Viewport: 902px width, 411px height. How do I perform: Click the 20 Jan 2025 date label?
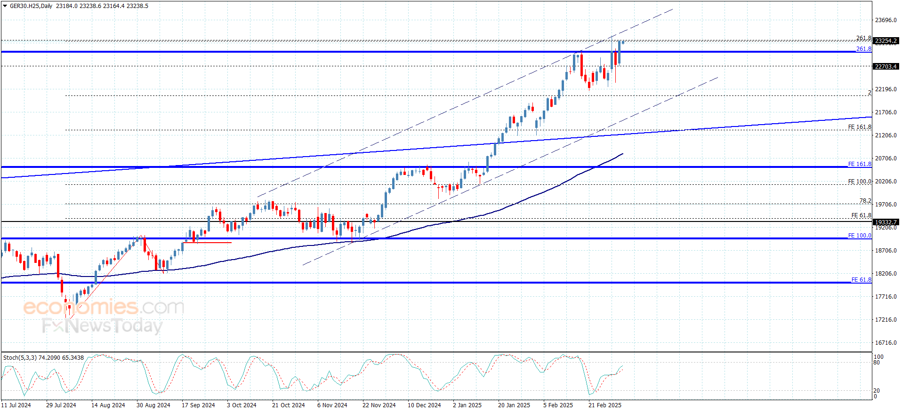(514, 405)
